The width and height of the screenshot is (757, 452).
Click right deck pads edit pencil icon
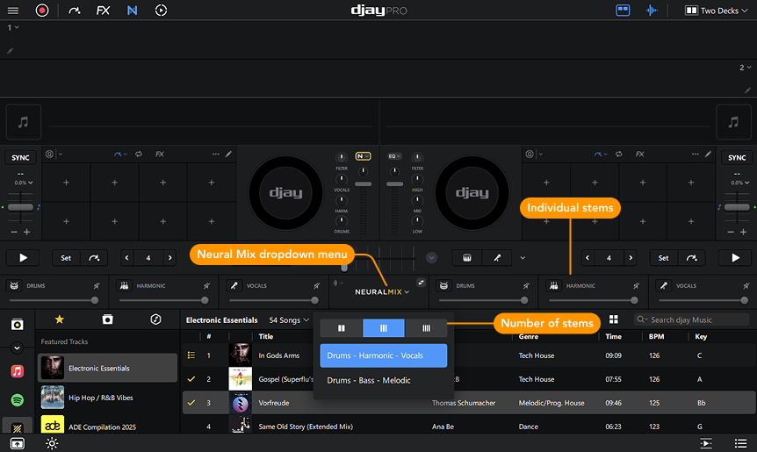click(x=708, y=154)
